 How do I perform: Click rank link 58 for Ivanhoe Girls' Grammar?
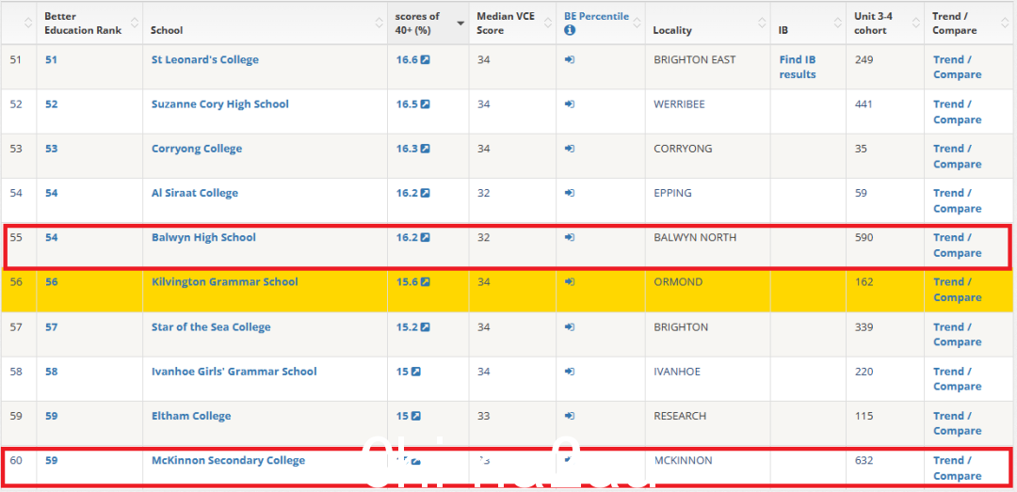(x=51, y=372)
